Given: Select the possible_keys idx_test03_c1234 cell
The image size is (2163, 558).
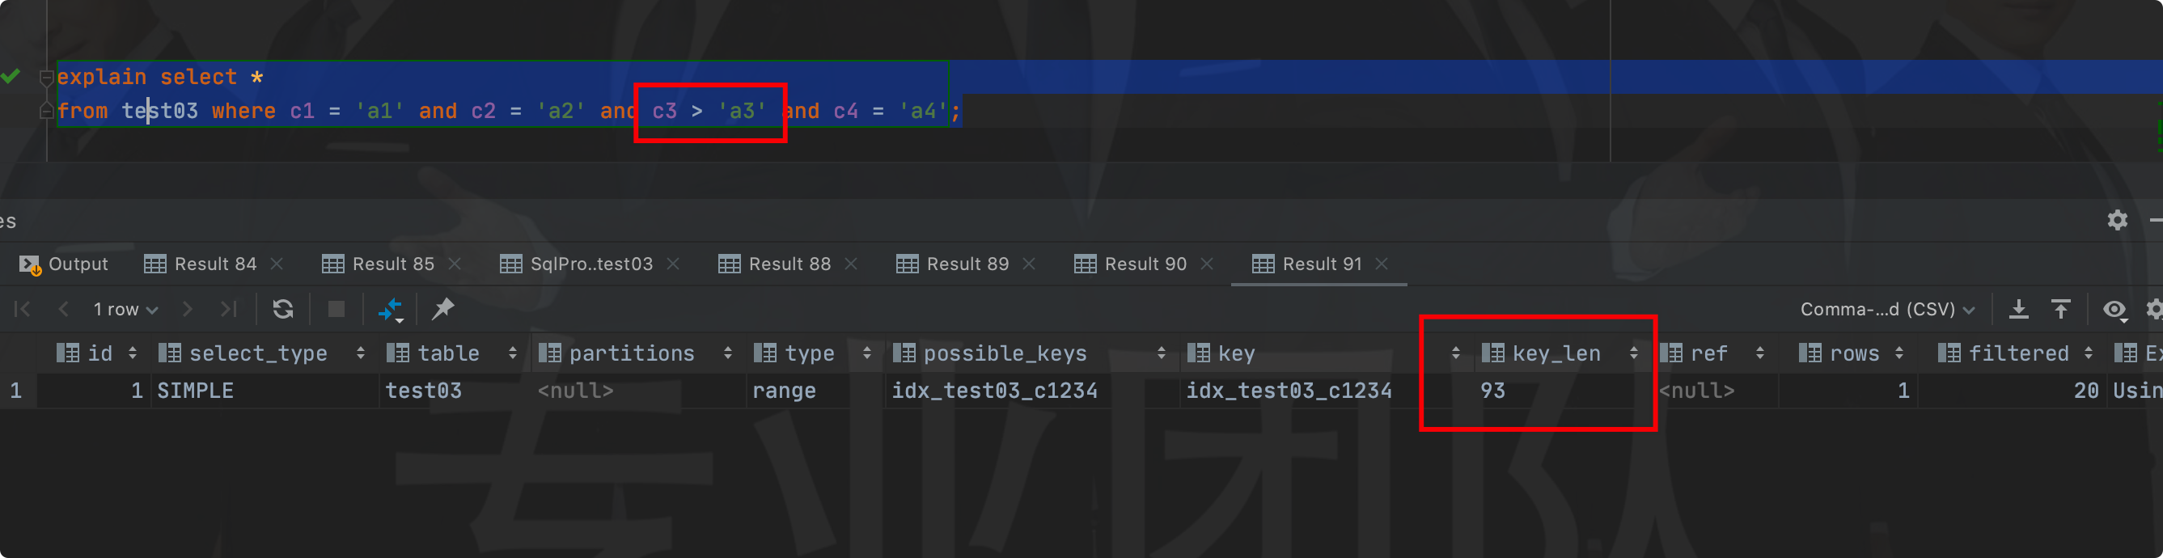Looking at the screenshot, I should point(1032,391).
